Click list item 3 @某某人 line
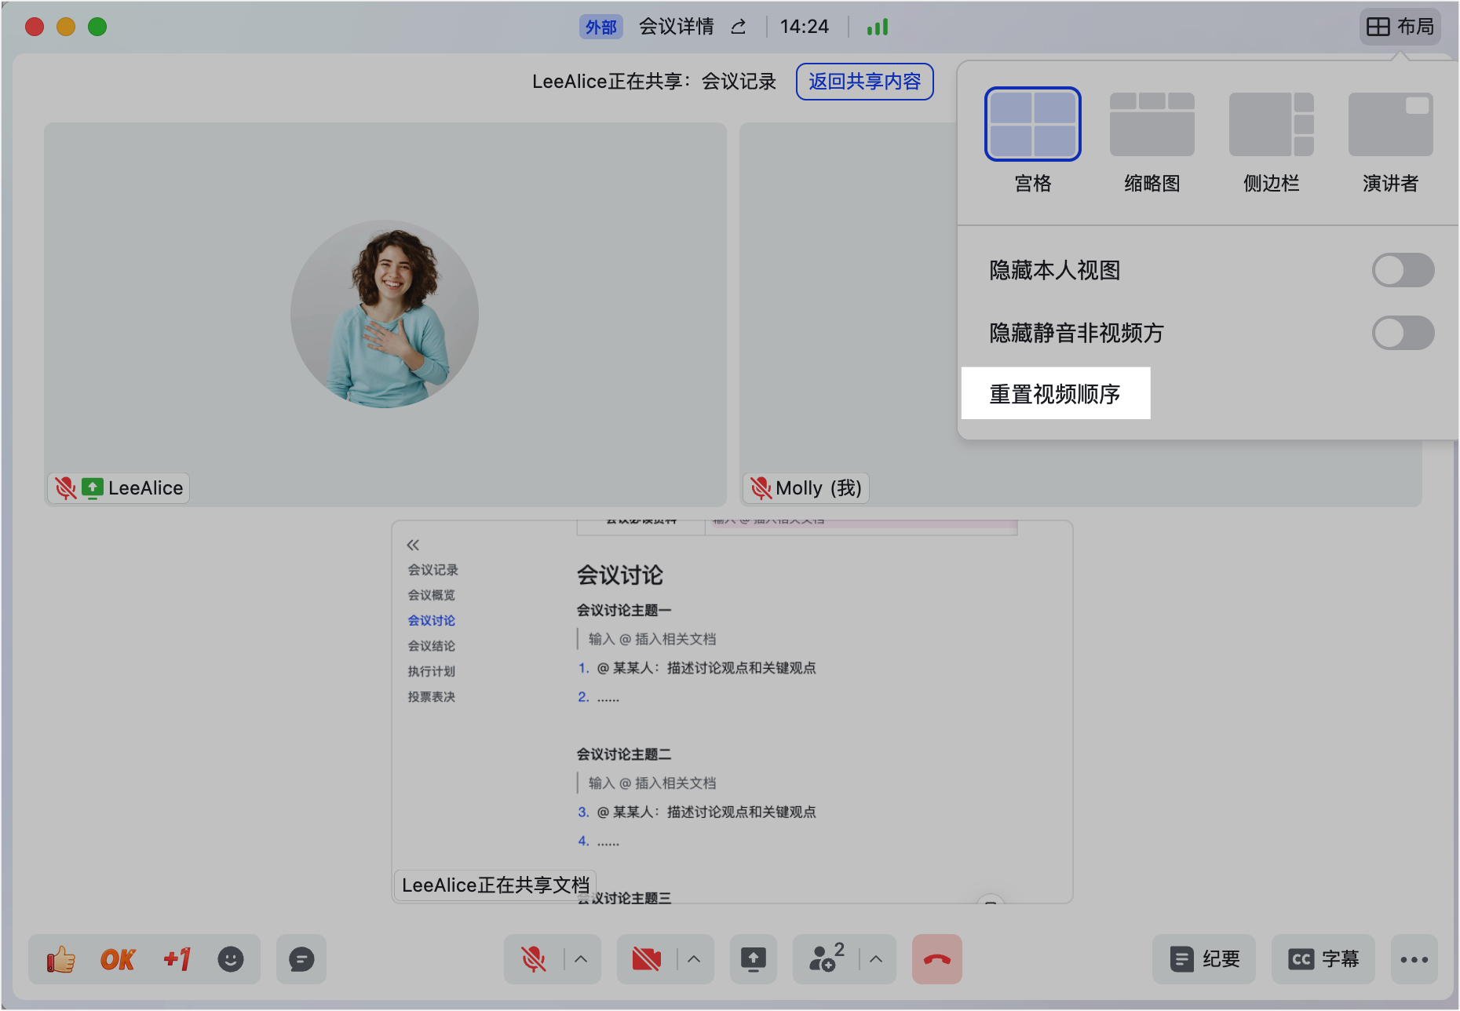 click(x=697, y=812)
